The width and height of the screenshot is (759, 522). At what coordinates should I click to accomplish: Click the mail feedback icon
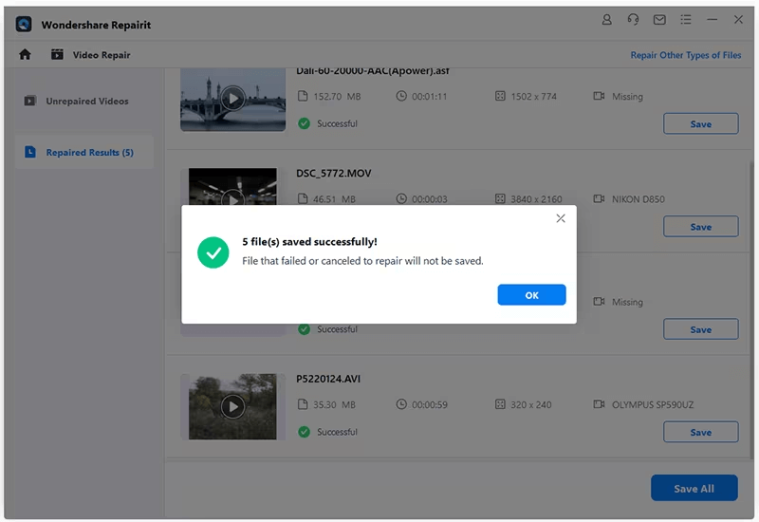(659, 19)
